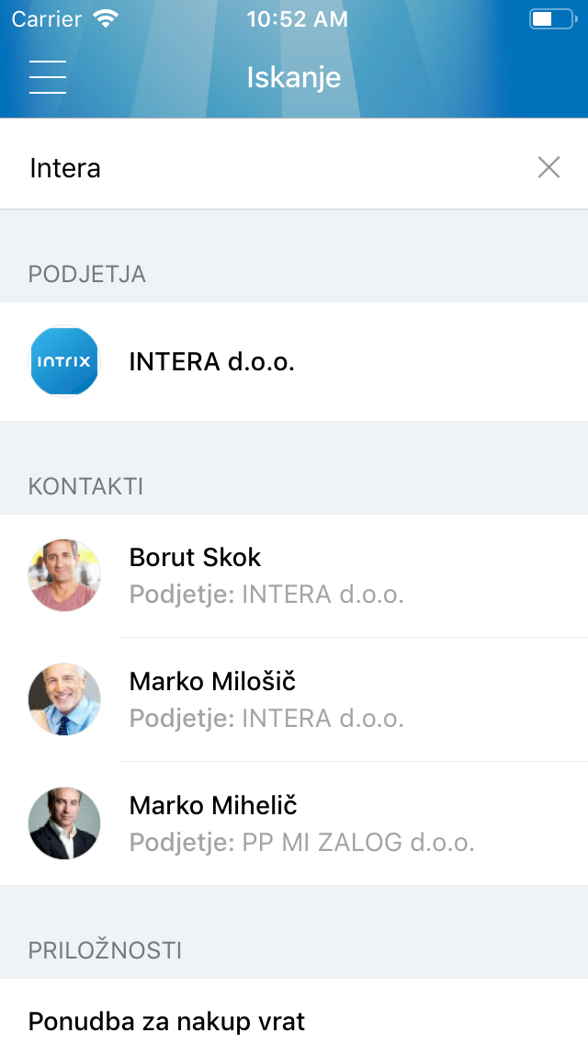Tap the battery indicator icon
588x1044 pixels.
(x=551, y=19)
